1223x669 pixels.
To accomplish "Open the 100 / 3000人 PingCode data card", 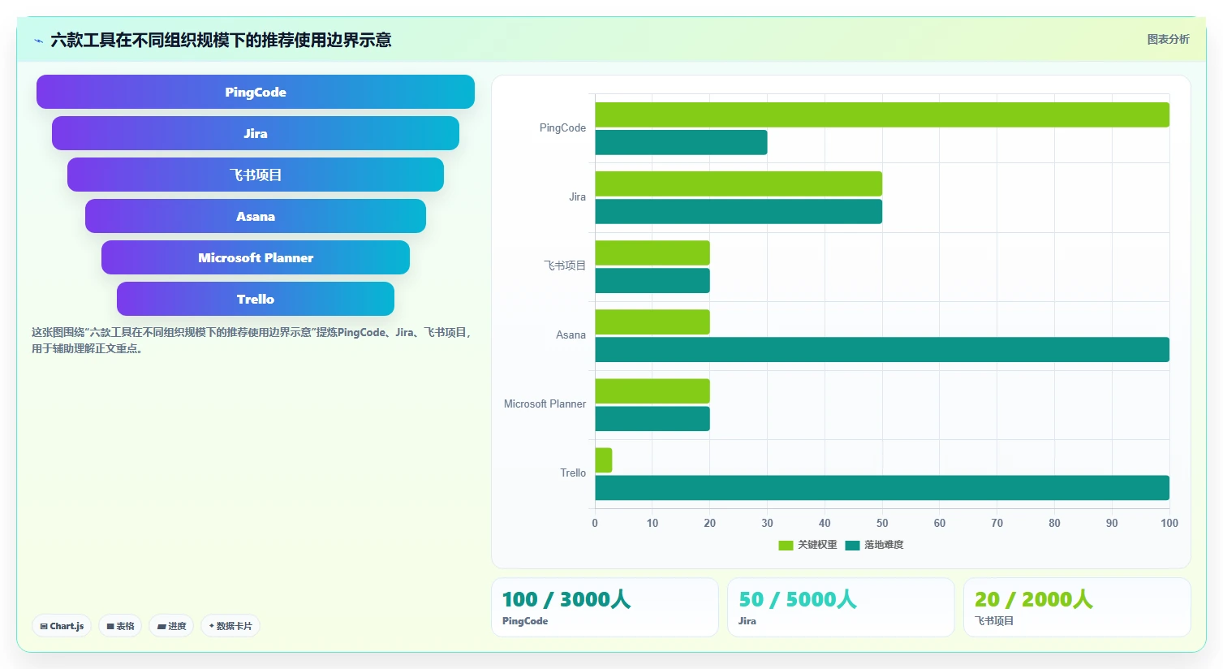I will (605, 607).
